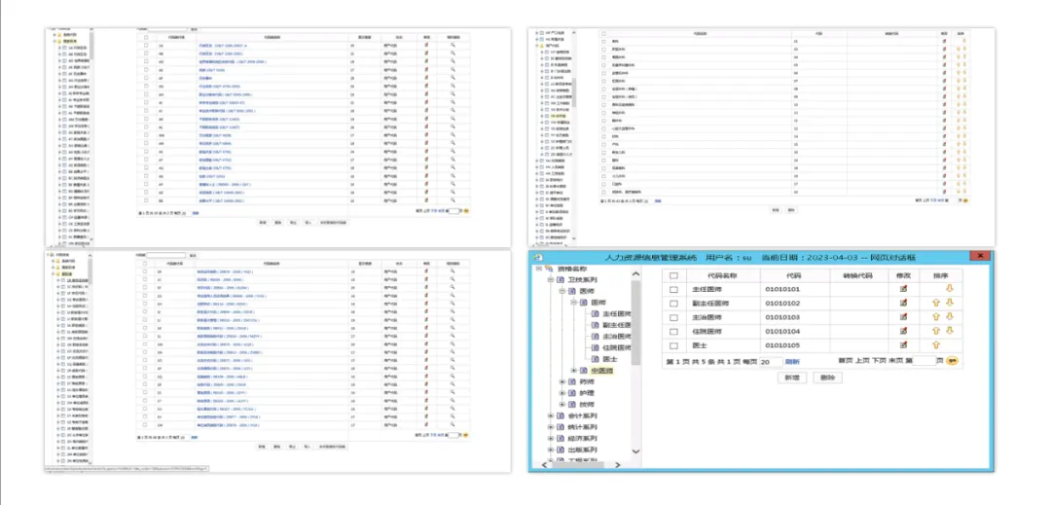The image size is (1051, 505).
Task: Click the tree horizontal scroll right arrow
Action: 617,464
